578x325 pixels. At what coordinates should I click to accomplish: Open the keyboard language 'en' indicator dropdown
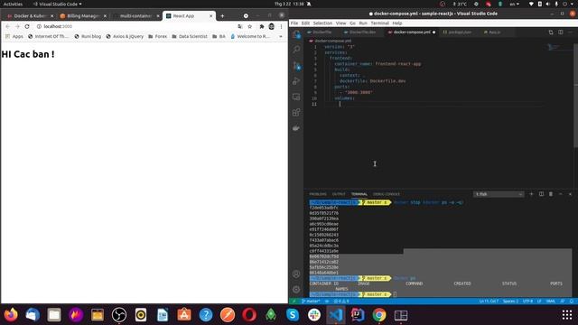pyautogui.click(x=514, y=4)
